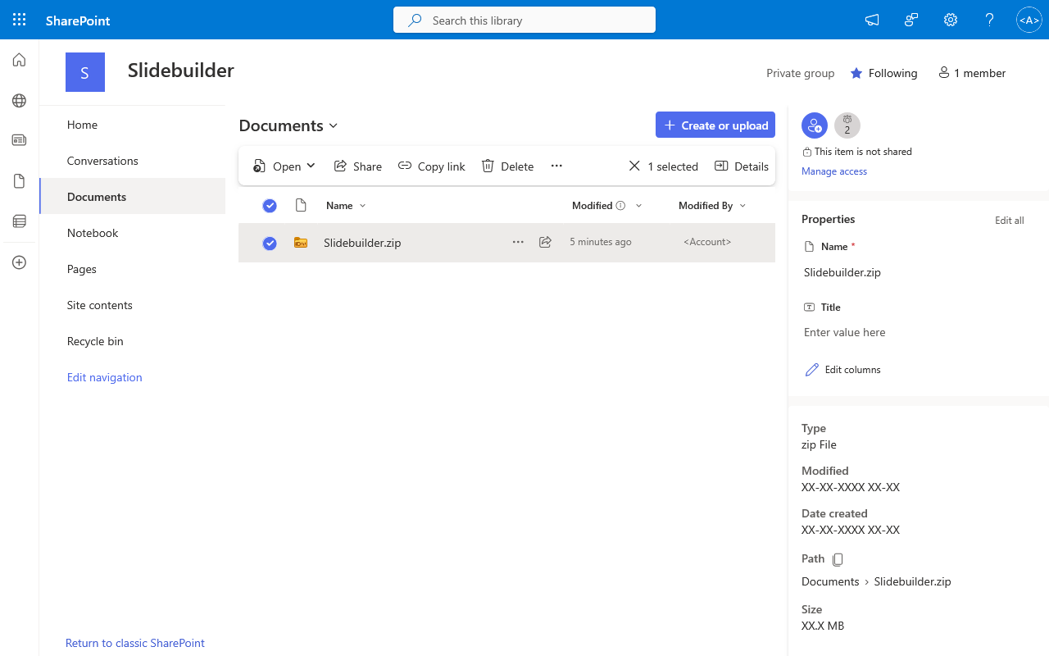Click the Documents breadcrumb in Path
This screenshot has height=656, width=1049.
pyautogui.click(x=830, y=581)
